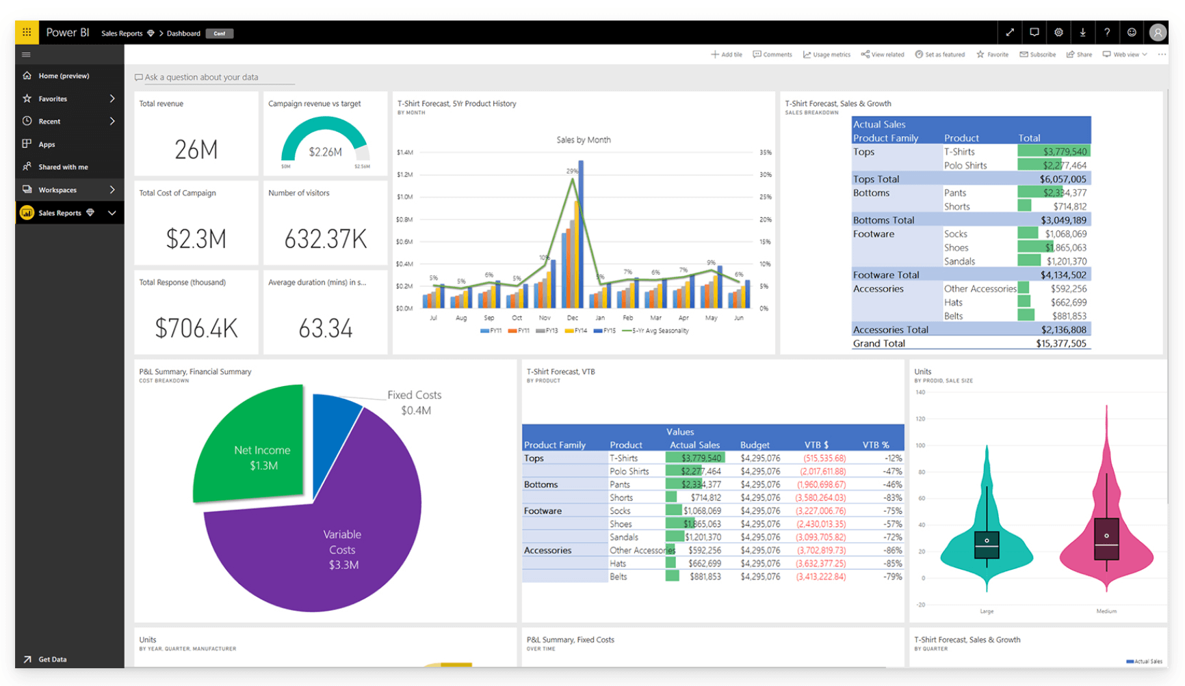The image size is (1185, 686).
Task: Click the feedback smiley face icon
Action: click(1132, 32)
